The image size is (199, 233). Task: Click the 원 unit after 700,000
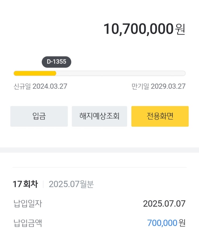pyautogui.click(x=182, y=223)
